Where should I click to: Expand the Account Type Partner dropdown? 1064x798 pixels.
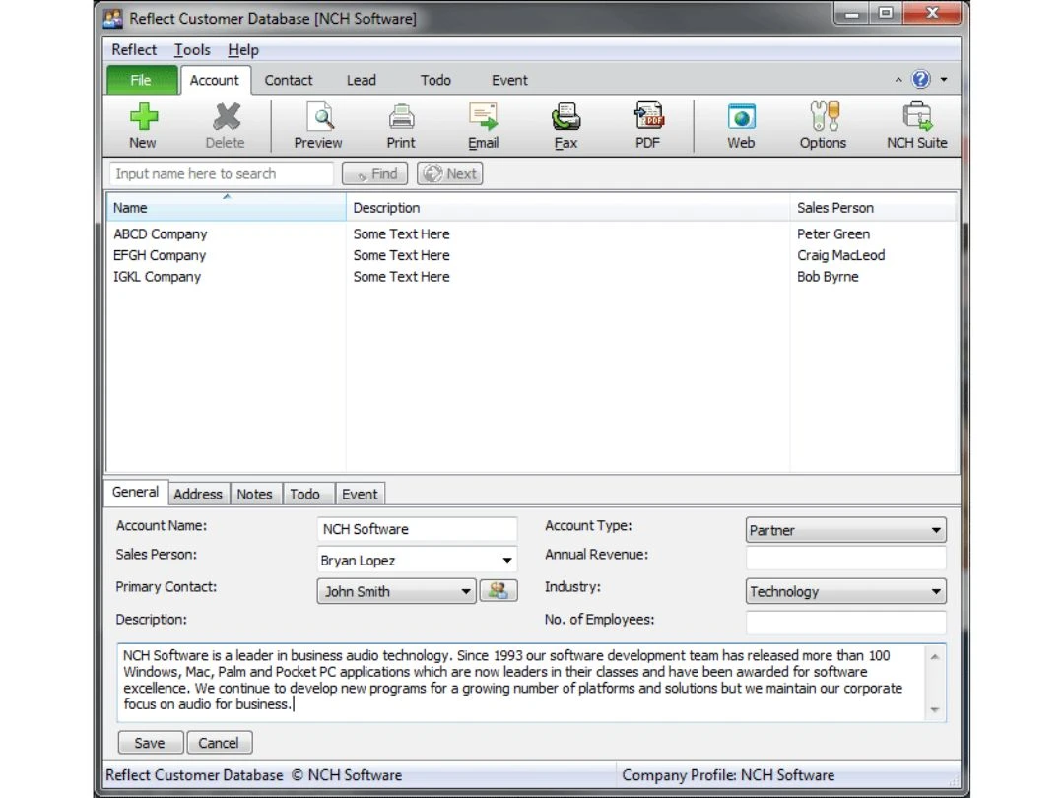point(936,530)
